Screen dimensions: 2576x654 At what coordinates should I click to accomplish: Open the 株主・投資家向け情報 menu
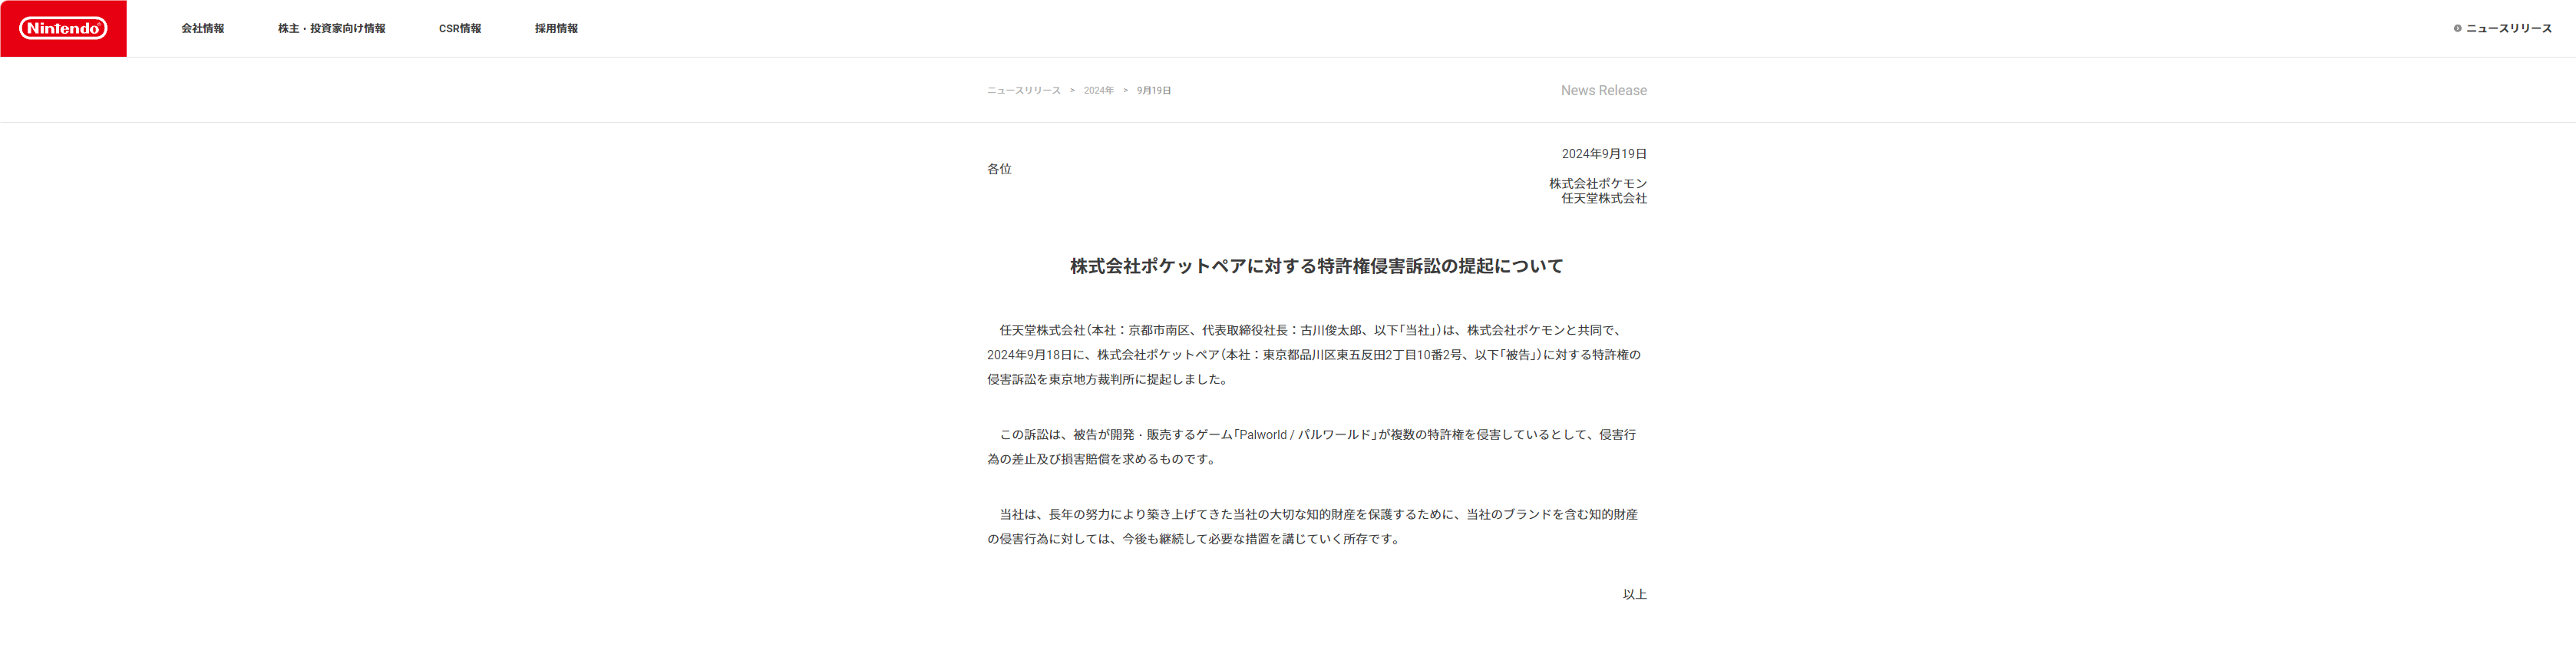(331, 29)
